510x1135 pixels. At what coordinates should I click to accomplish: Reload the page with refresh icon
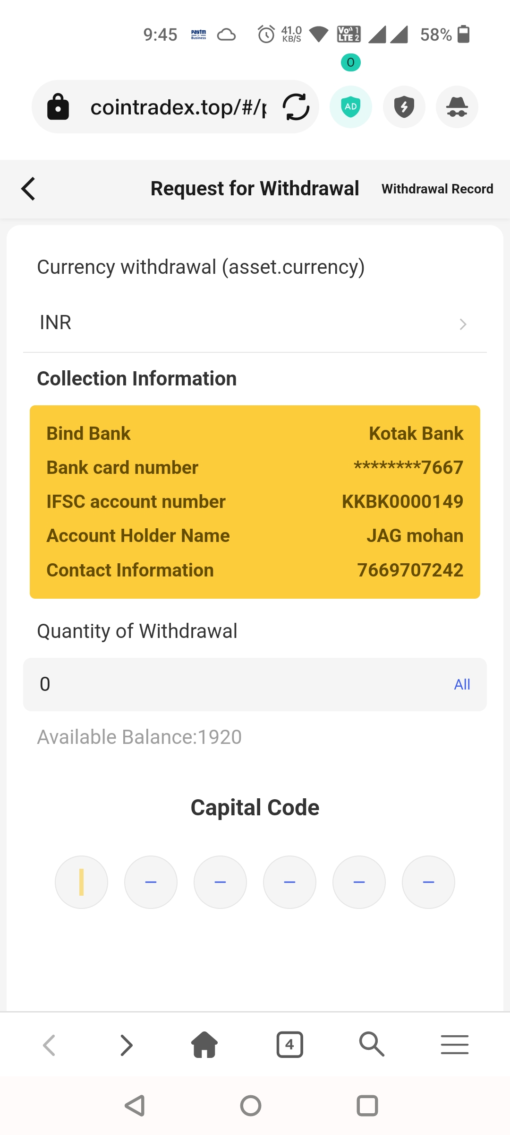pos(296,107)
